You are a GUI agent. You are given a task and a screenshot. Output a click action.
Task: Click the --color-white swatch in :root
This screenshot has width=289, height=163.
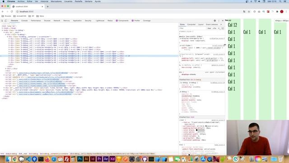click(x=197, y=132)
